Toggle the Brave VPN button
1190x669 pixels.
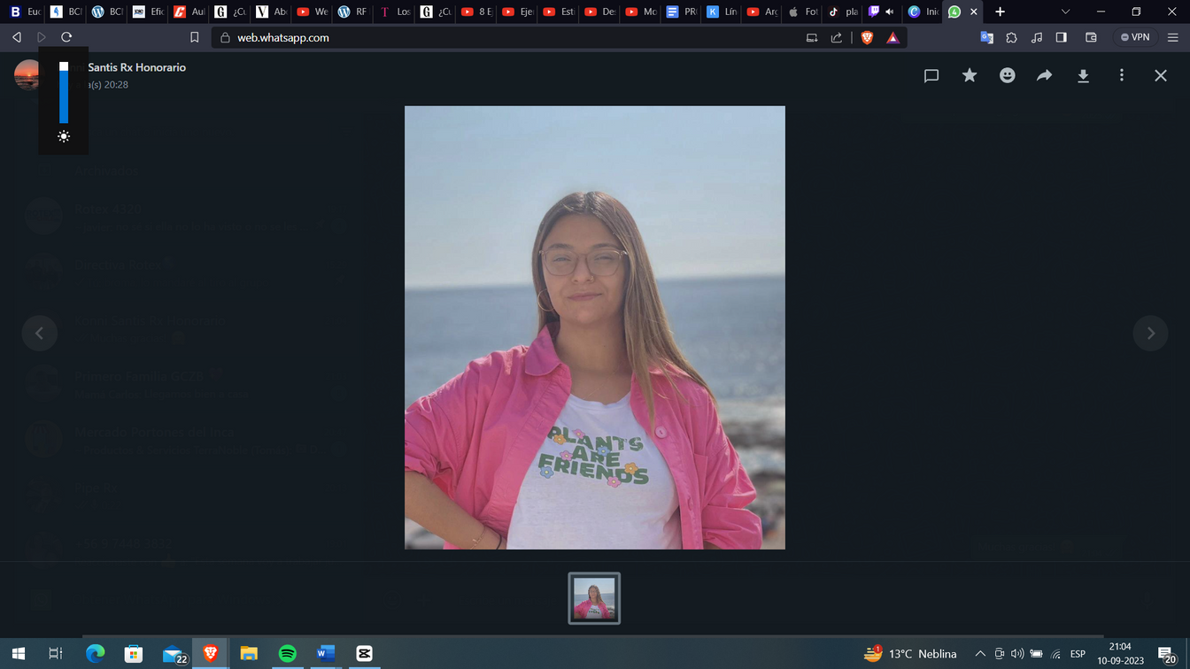(x=1134, y=37)
